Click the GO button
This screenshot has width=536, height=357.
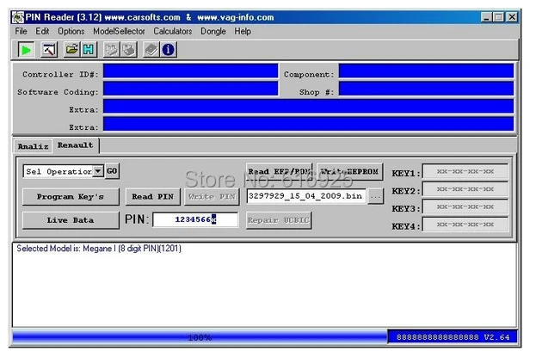click(x=112, y=171)
